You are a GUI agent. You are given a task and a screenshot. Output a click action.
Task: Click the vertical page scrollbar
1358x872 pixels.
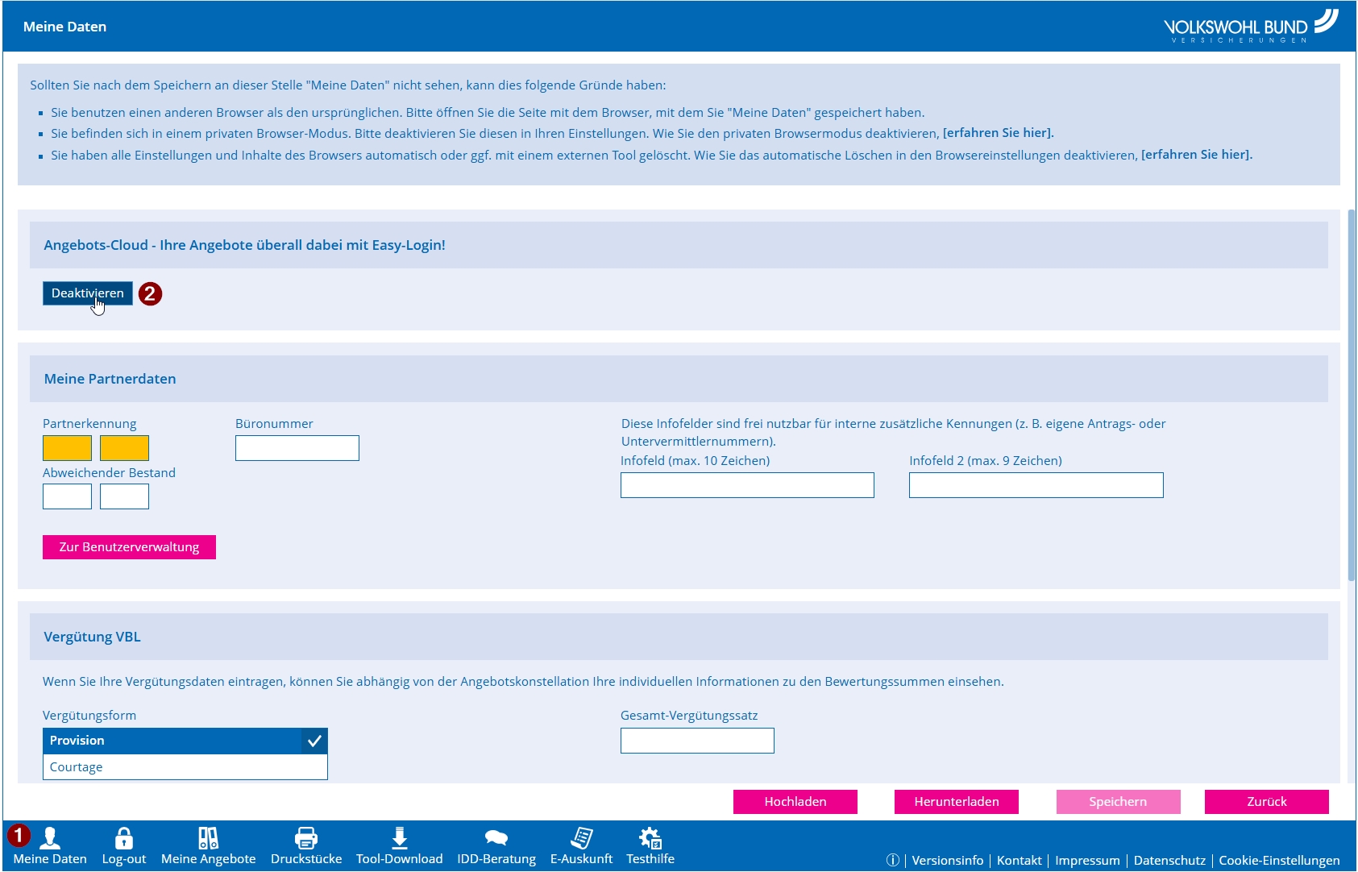click(x=1352, y=395)
